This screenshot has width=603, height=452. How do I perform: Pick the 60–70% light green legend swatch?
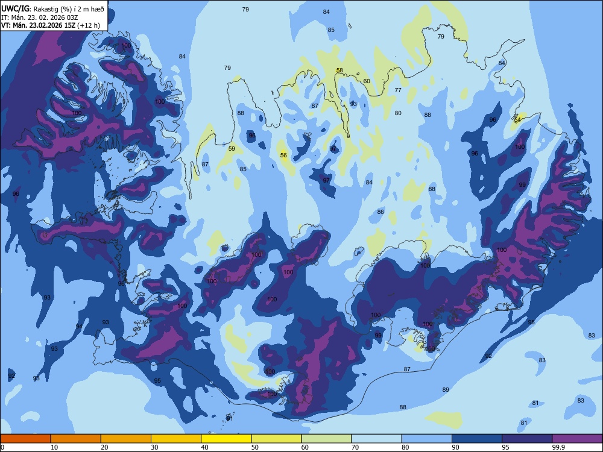[x=326, y=439]
